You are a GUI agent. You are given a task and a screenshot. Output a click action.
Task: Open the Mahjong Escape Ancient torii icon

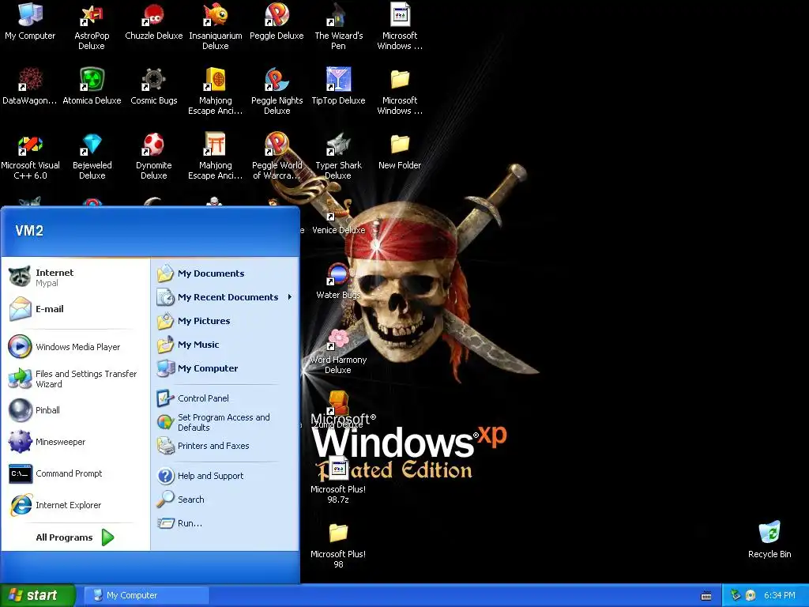[215, 145]
